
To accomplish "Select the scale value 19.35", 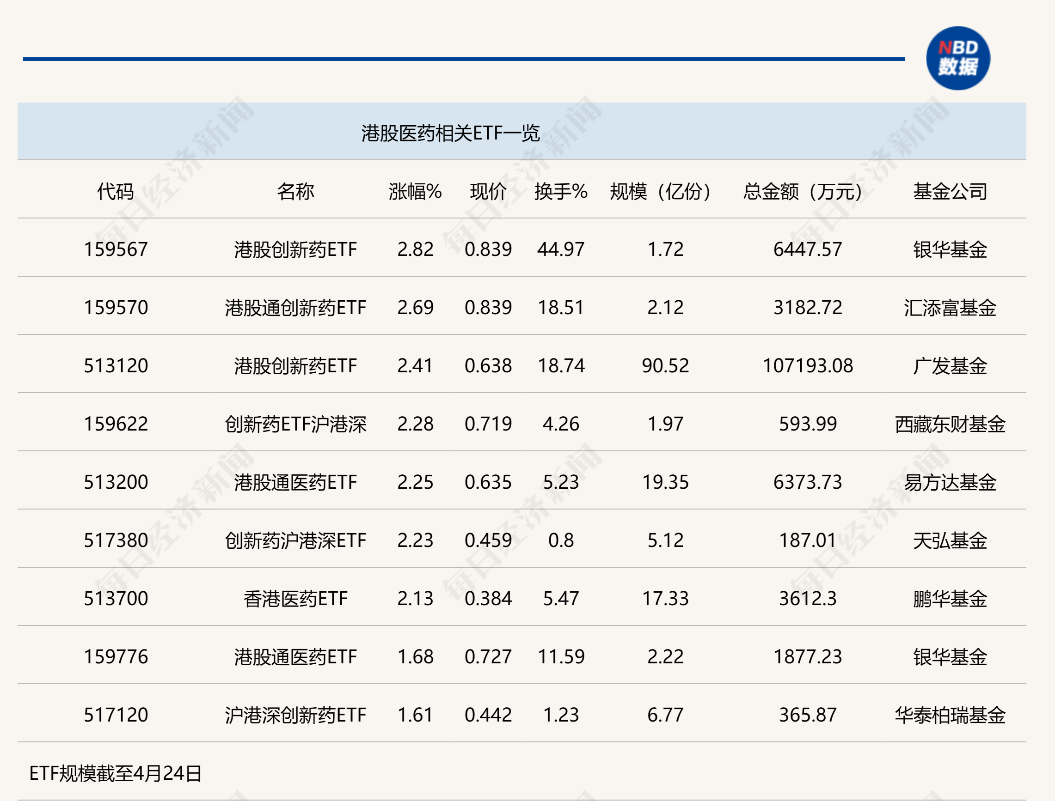I will point(665,482).
